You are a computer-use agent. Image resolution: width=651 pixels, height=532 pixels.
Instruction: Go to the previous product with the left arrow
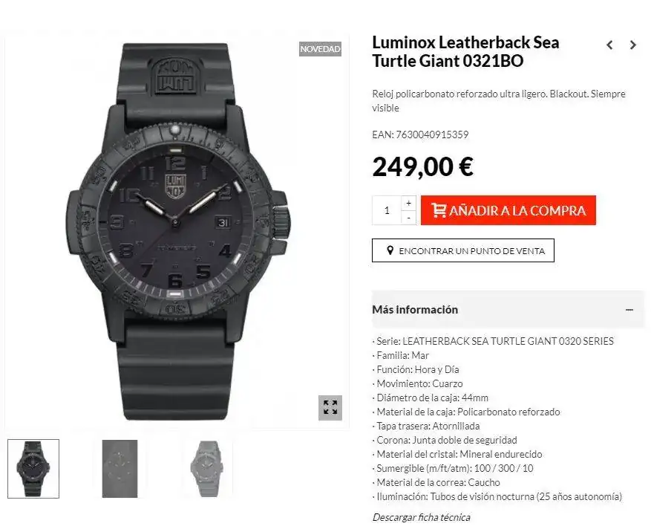click(609, 45)
